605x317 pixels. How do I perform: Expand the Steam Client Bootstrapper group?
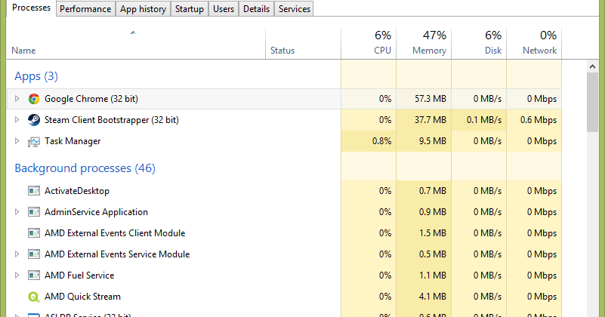(x=17, y=120)
